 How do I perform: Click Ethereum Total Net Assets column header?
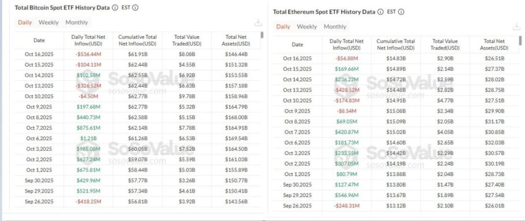coord(496,45)
